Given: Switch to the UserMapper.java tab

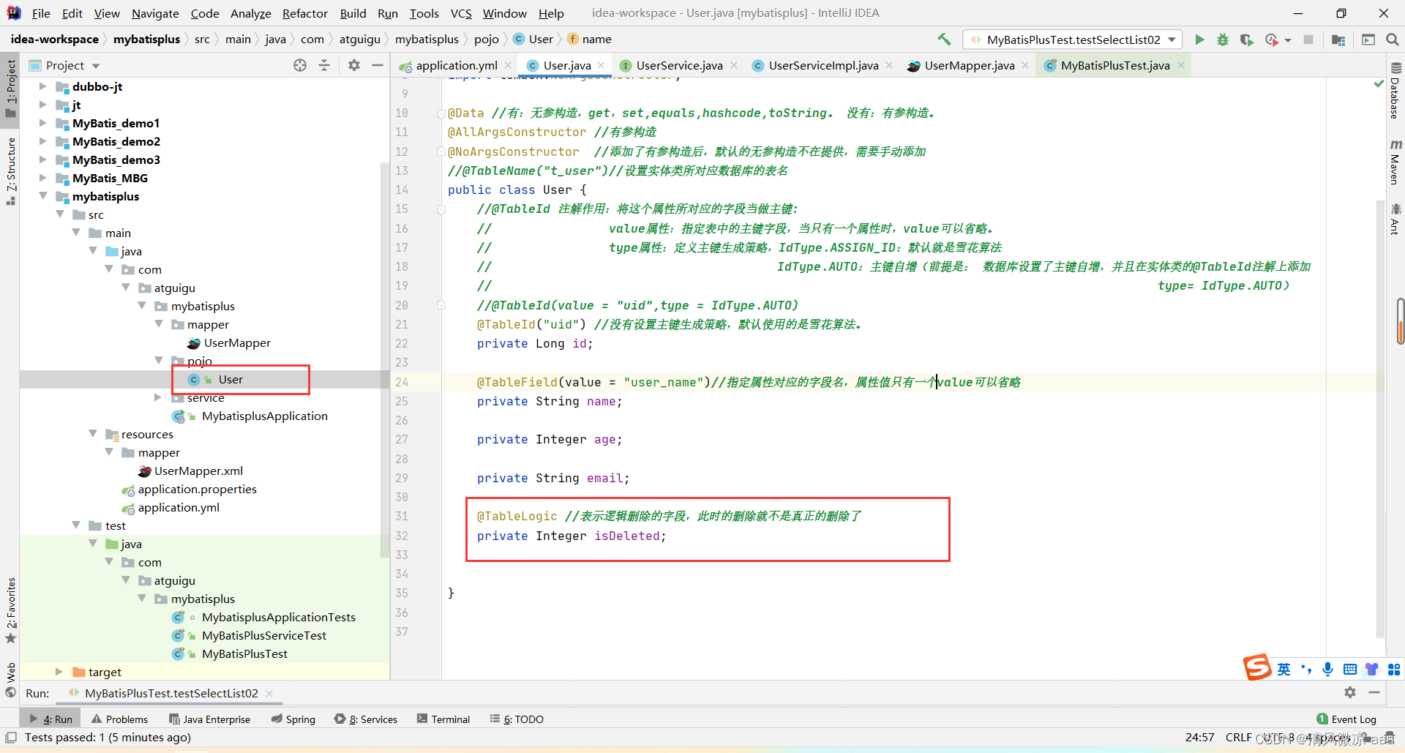Looking at the screenshot, I should tap(969, 66).
